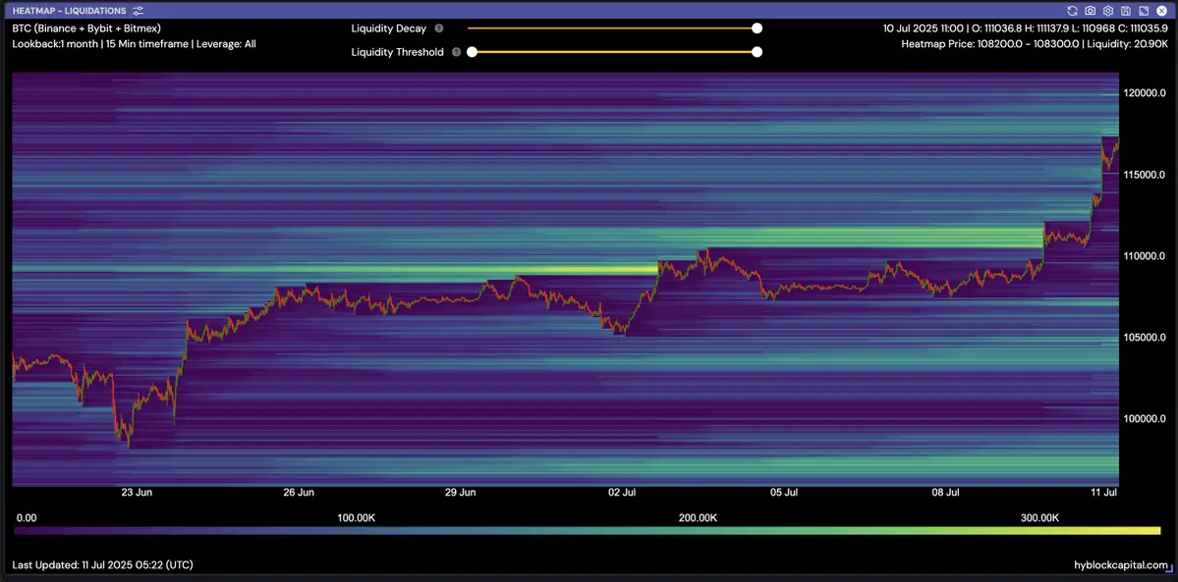Click the Lookback 1 month timeframe text

135,44
